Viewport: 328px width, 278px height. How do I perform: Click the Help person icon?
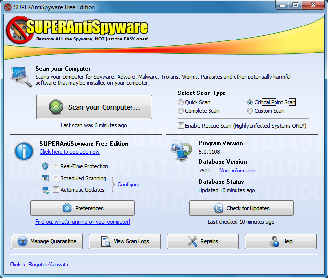pyautogui.click(x=275, y=241)
